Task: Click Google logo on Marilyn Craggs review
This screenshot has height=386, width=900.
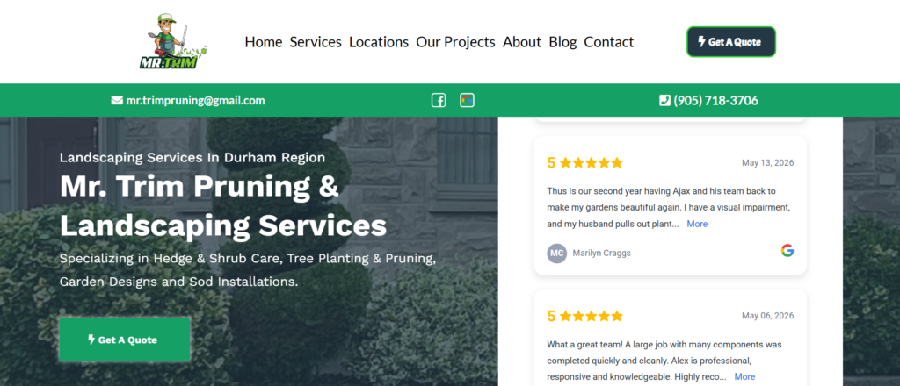Action: [x=787, y=250]
